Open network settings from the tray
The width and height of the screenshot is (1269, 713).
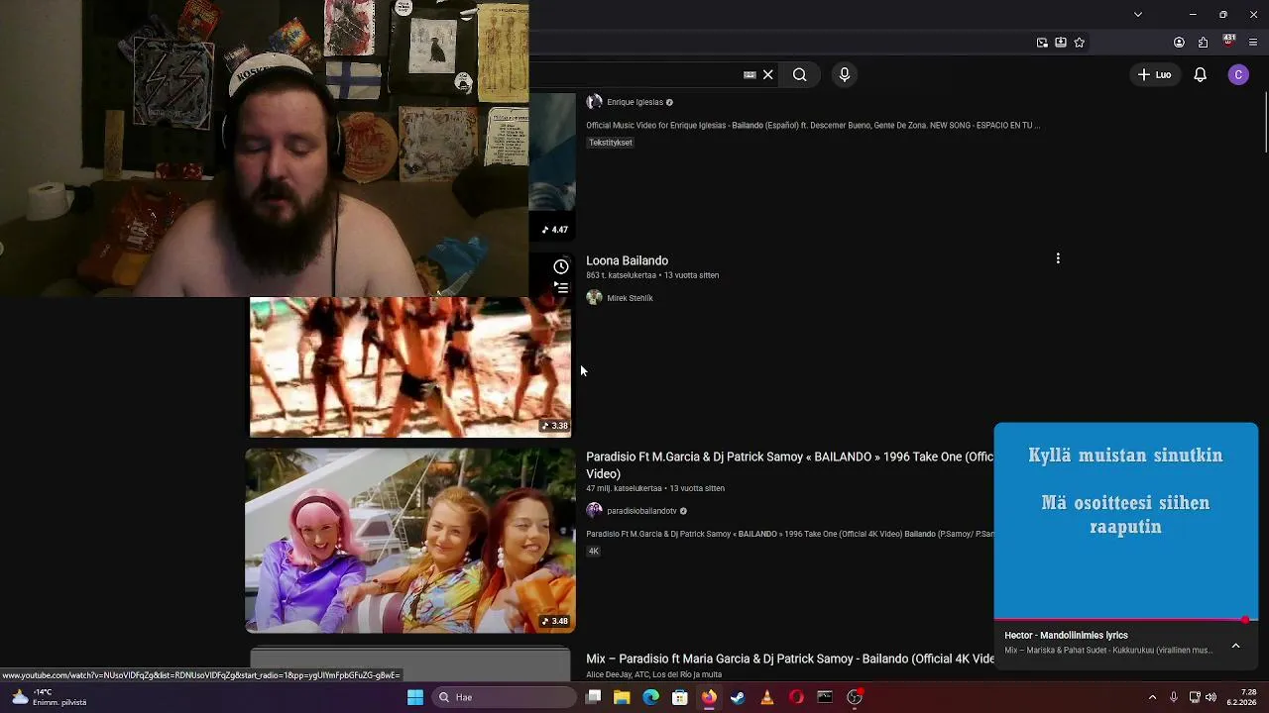[1194, 697]
